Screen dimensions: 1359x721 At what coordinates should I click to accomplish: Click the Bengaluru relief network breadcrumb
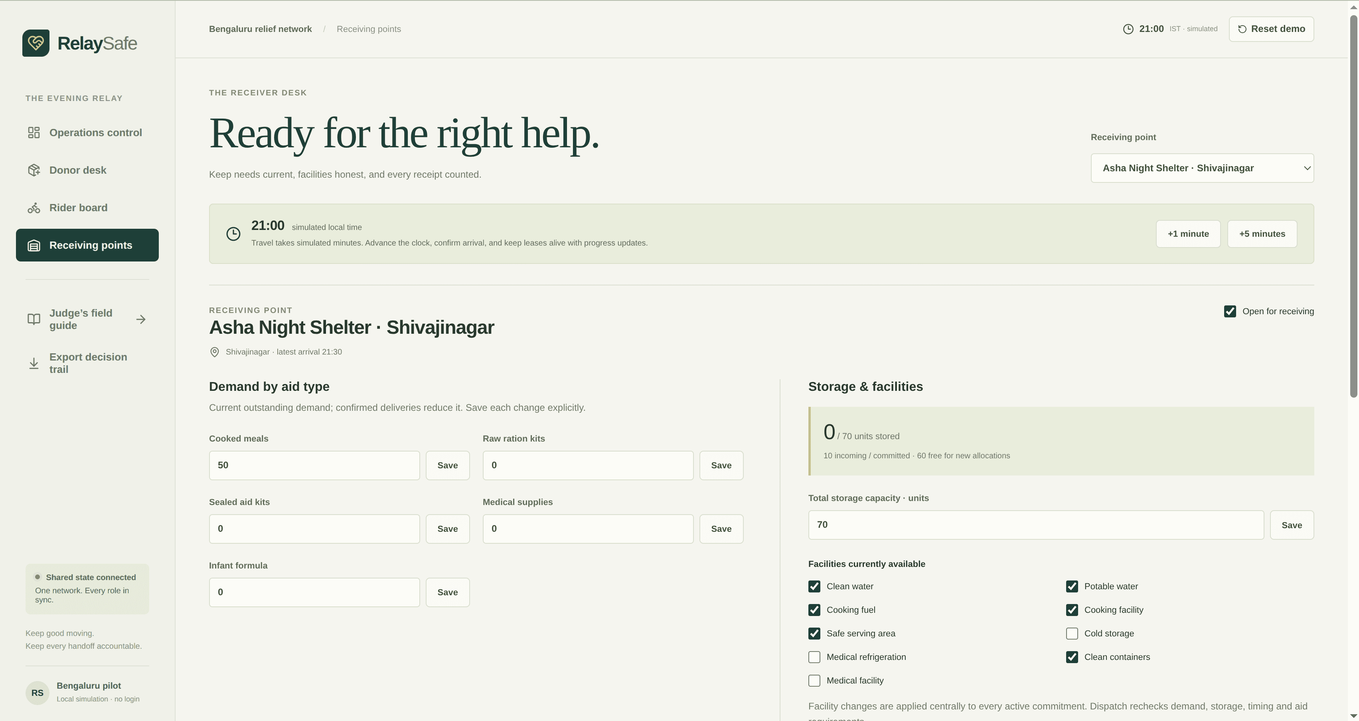pos(260,29)
